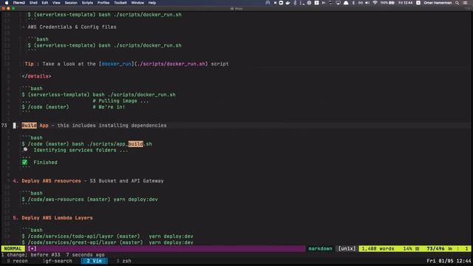The height and width of the screenshot is (266, 473).
Task: Click the greet-api/layer yarn deploy:dev line
Action: (x=107, y=242)
